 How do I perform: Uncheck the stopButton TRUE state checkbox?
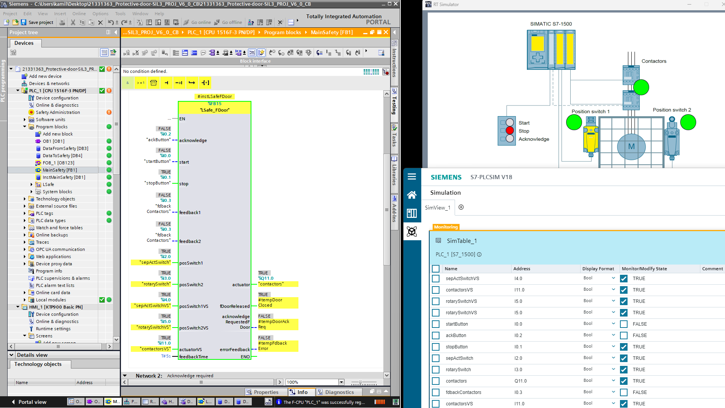[624, 347]
